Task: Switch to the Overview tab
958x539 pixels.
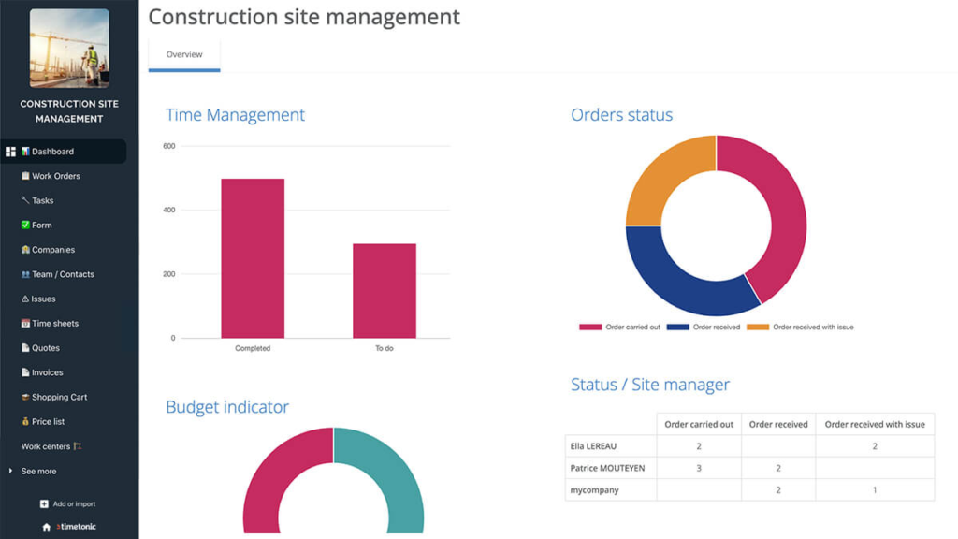Action: (184, 55)
